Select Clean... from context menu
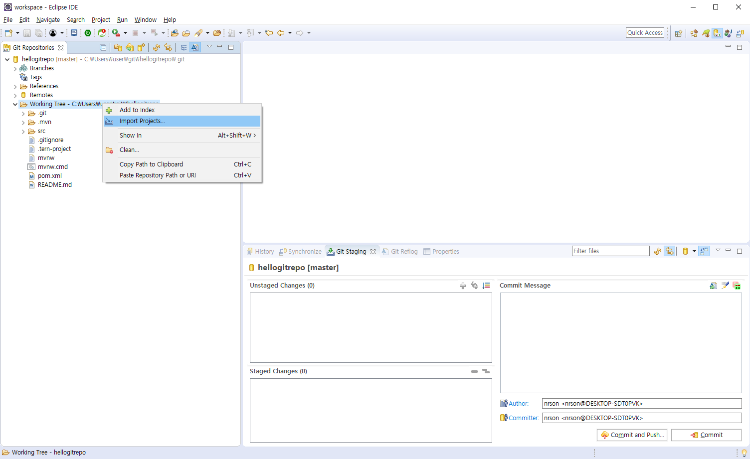This screenshot has width=750, height=459. [182, 150]
